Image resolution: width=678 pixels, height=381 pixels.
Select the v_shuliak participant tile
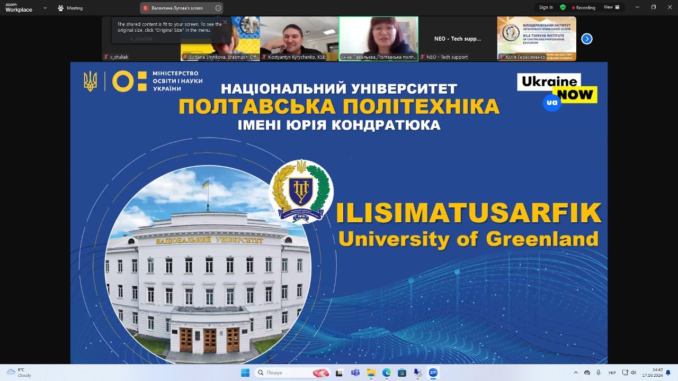(x=141, y=39)
